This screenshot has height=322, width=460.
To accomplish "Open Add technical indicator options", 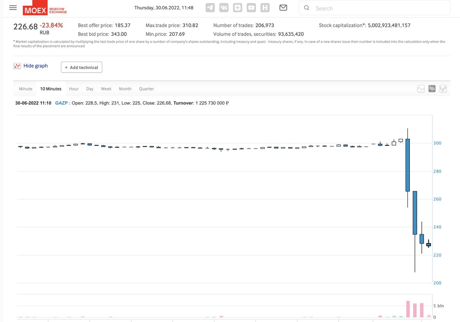I will click(x=81, y=67).
